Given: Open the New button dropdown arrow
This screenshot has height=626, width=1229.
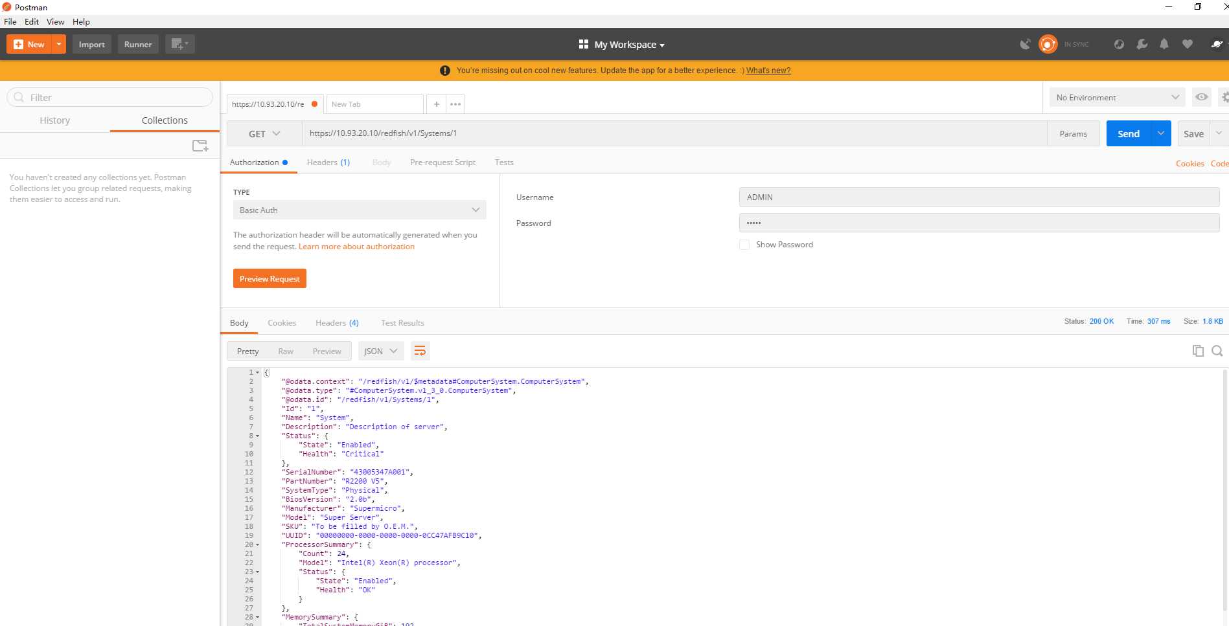Looking at the screenshot, I should (59, 44).
